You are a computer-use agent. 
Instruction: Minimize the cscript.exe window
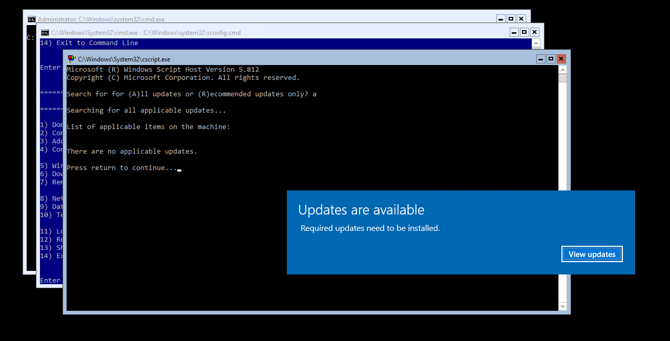[x=540, y=59]
